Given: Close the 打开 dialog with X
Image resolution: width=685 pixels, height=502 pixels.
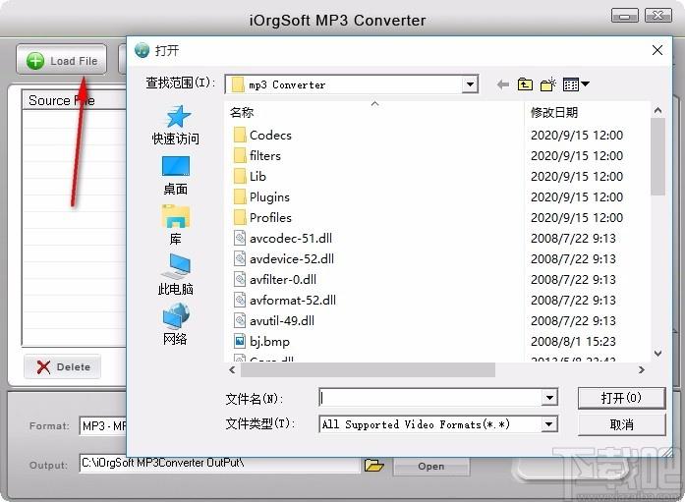Looking at the screenshot, I should coord(657,50).
